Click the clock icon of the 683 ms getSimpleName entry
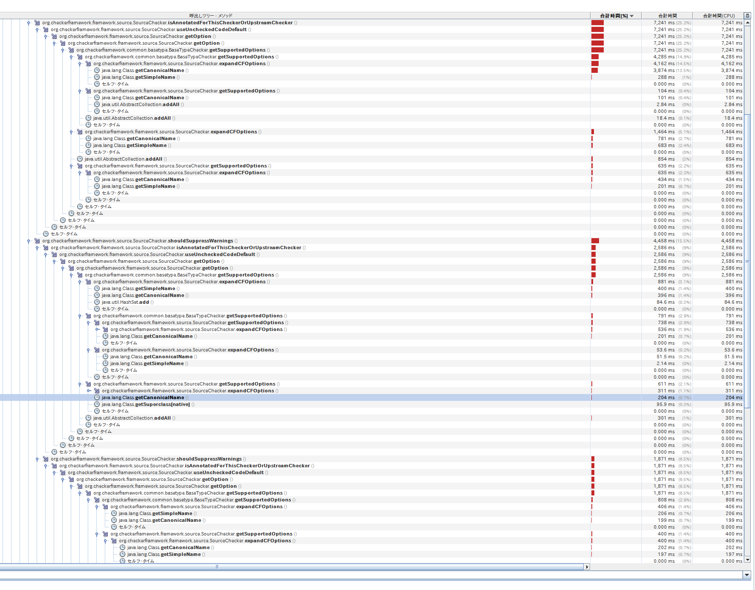The width and height of the screenshot is (755, 590). point(88,145)
